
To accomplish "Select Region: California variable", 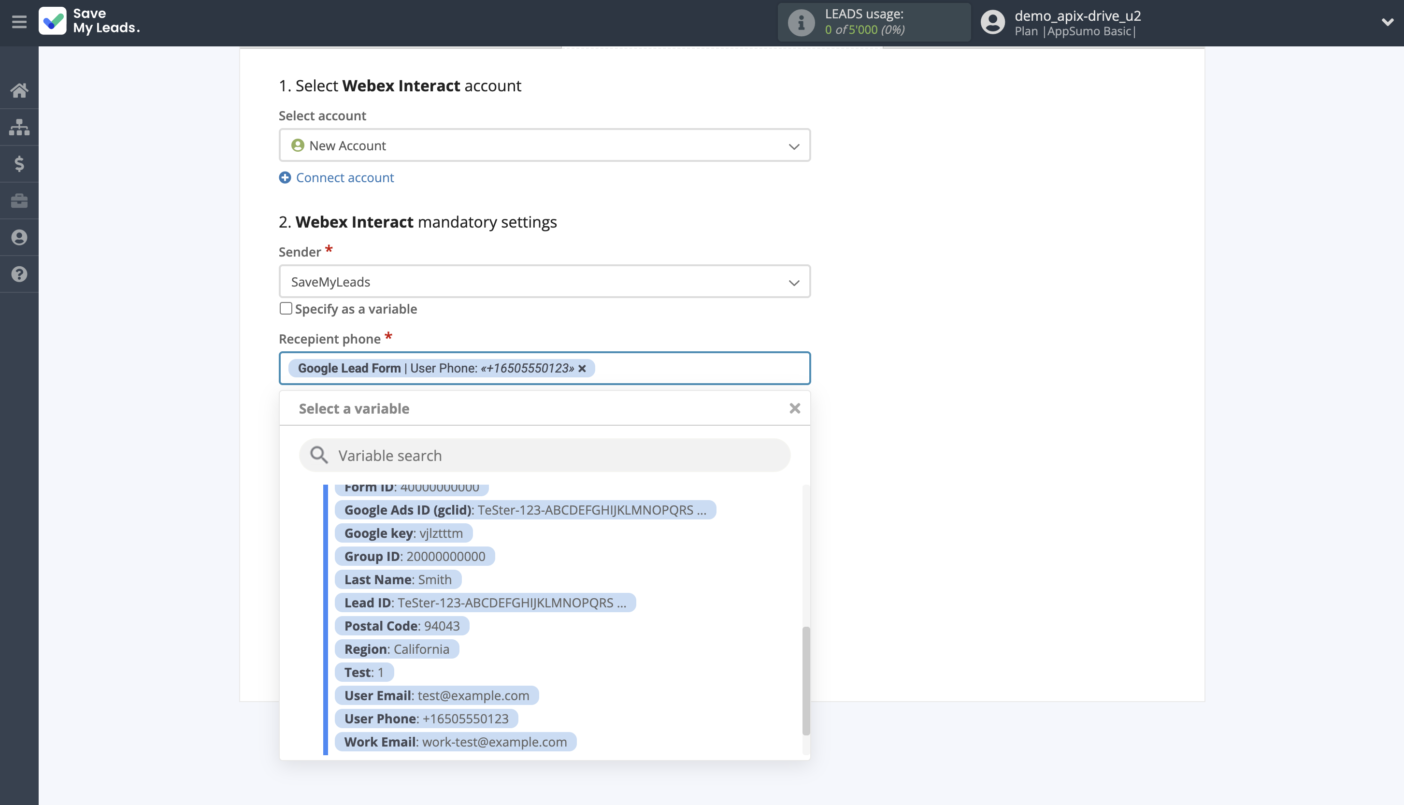I will coord(397,649).
